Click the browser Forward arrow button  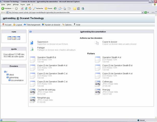pyautogui.click(x=16, y=9)
